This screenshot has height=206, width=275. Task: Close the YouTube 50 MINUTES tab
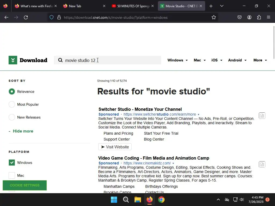153,6
